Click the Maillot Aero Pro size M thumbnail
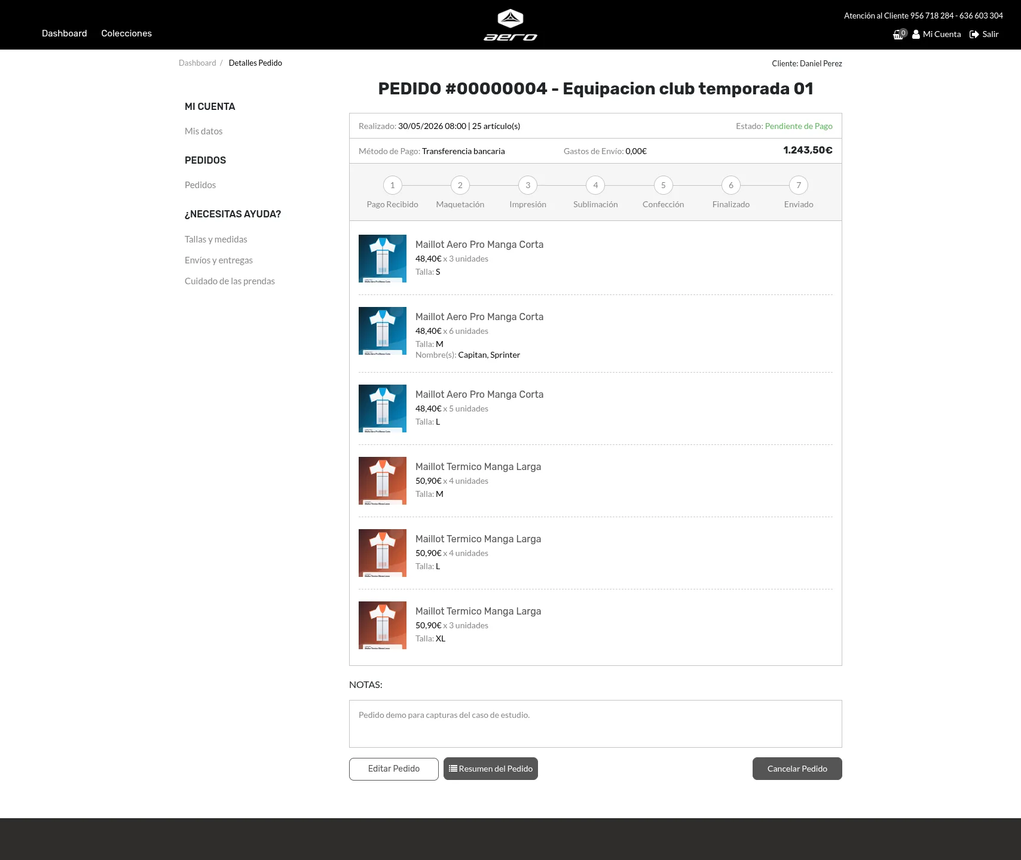 coord(383,331)
